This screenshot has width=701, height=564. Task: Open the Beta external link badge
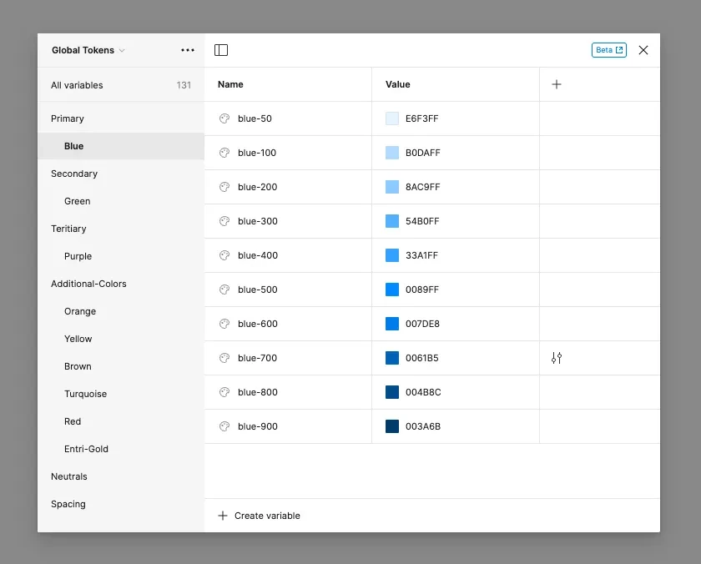(x=609, y=50)
